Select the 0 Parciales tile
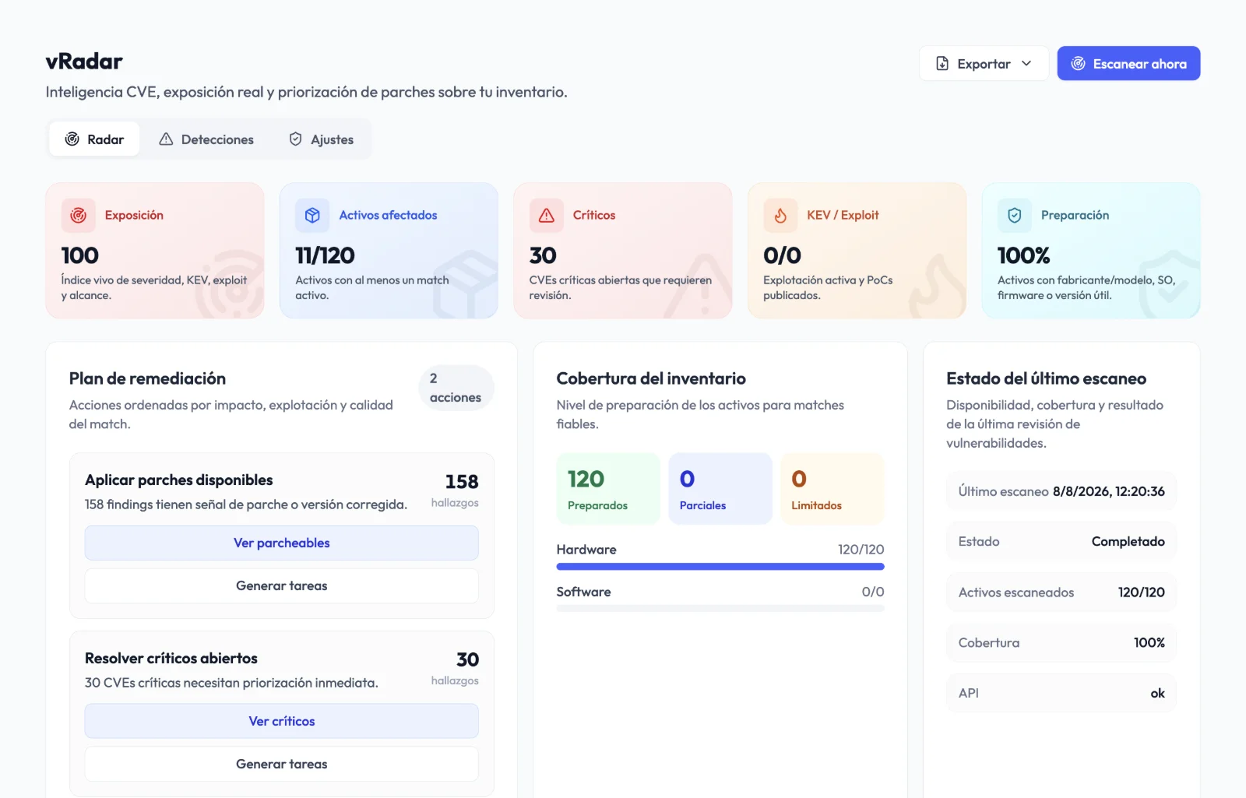 click(720, 489)
